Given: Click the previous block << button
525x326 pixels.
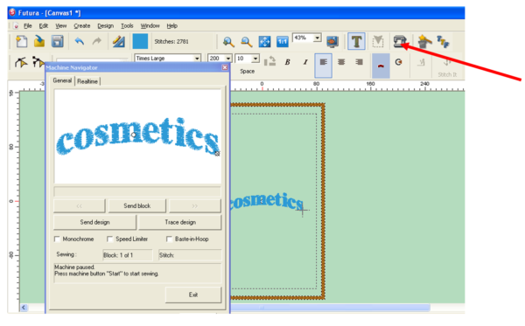Looking at the screenshot, I should [x=80, y=206].
